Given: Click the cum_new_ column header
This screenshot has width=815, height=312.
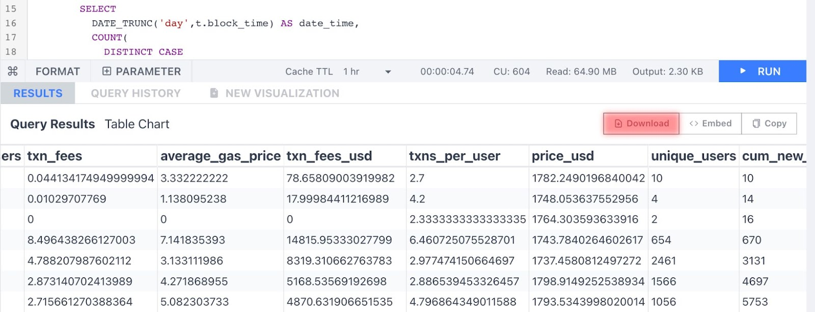Looking at the screenshot, I should click(x=774, y=156).
